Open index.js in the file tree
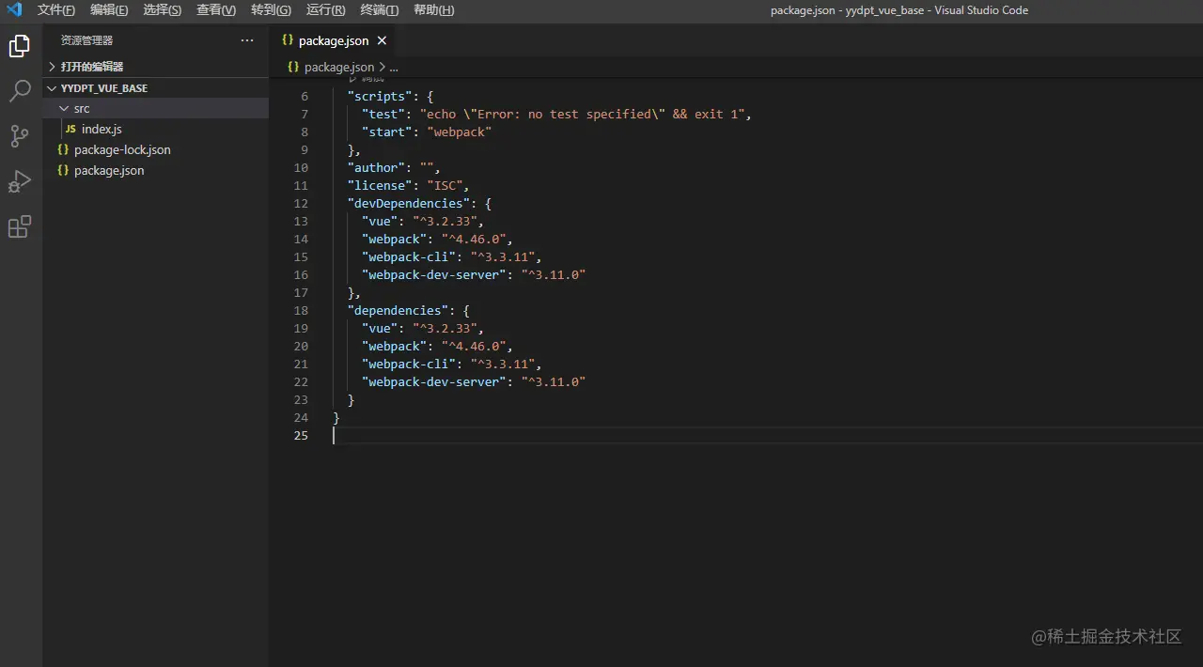Image resolution: width=1203 pixels, height=667 pixels. [x=102, y=129]
